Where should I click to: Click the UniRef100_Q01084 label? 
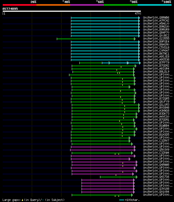[156, 192]
